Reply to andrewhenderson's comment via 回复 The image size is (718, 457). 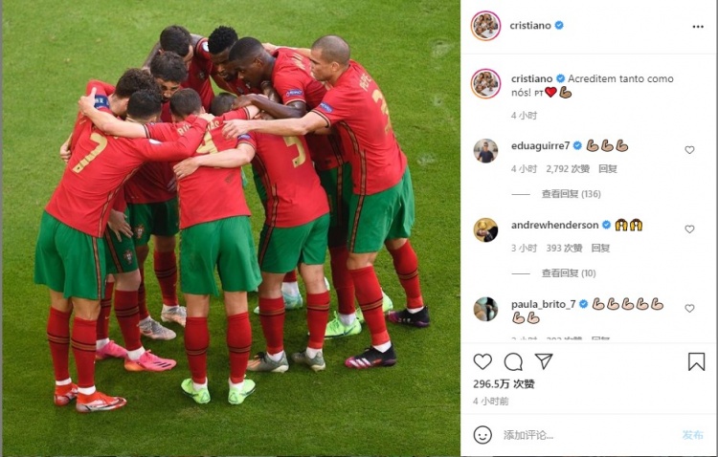tap(600, 248)
